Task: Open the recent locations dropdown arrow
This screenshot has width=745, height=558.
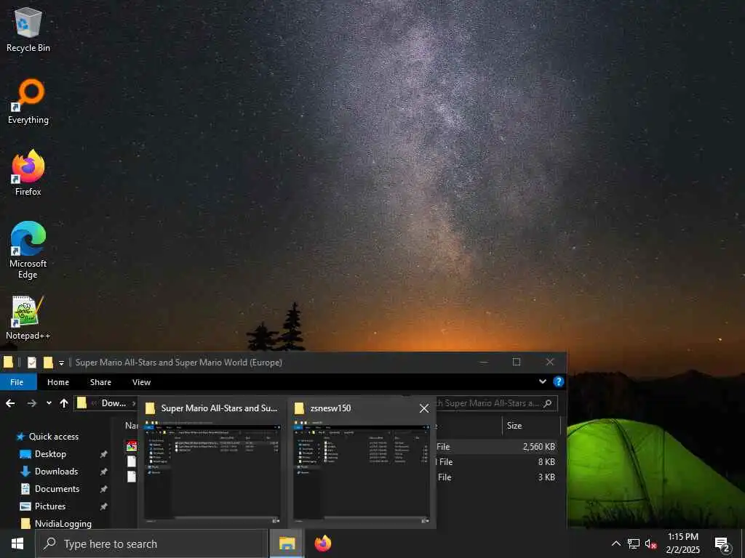Action: coord(49,403)
